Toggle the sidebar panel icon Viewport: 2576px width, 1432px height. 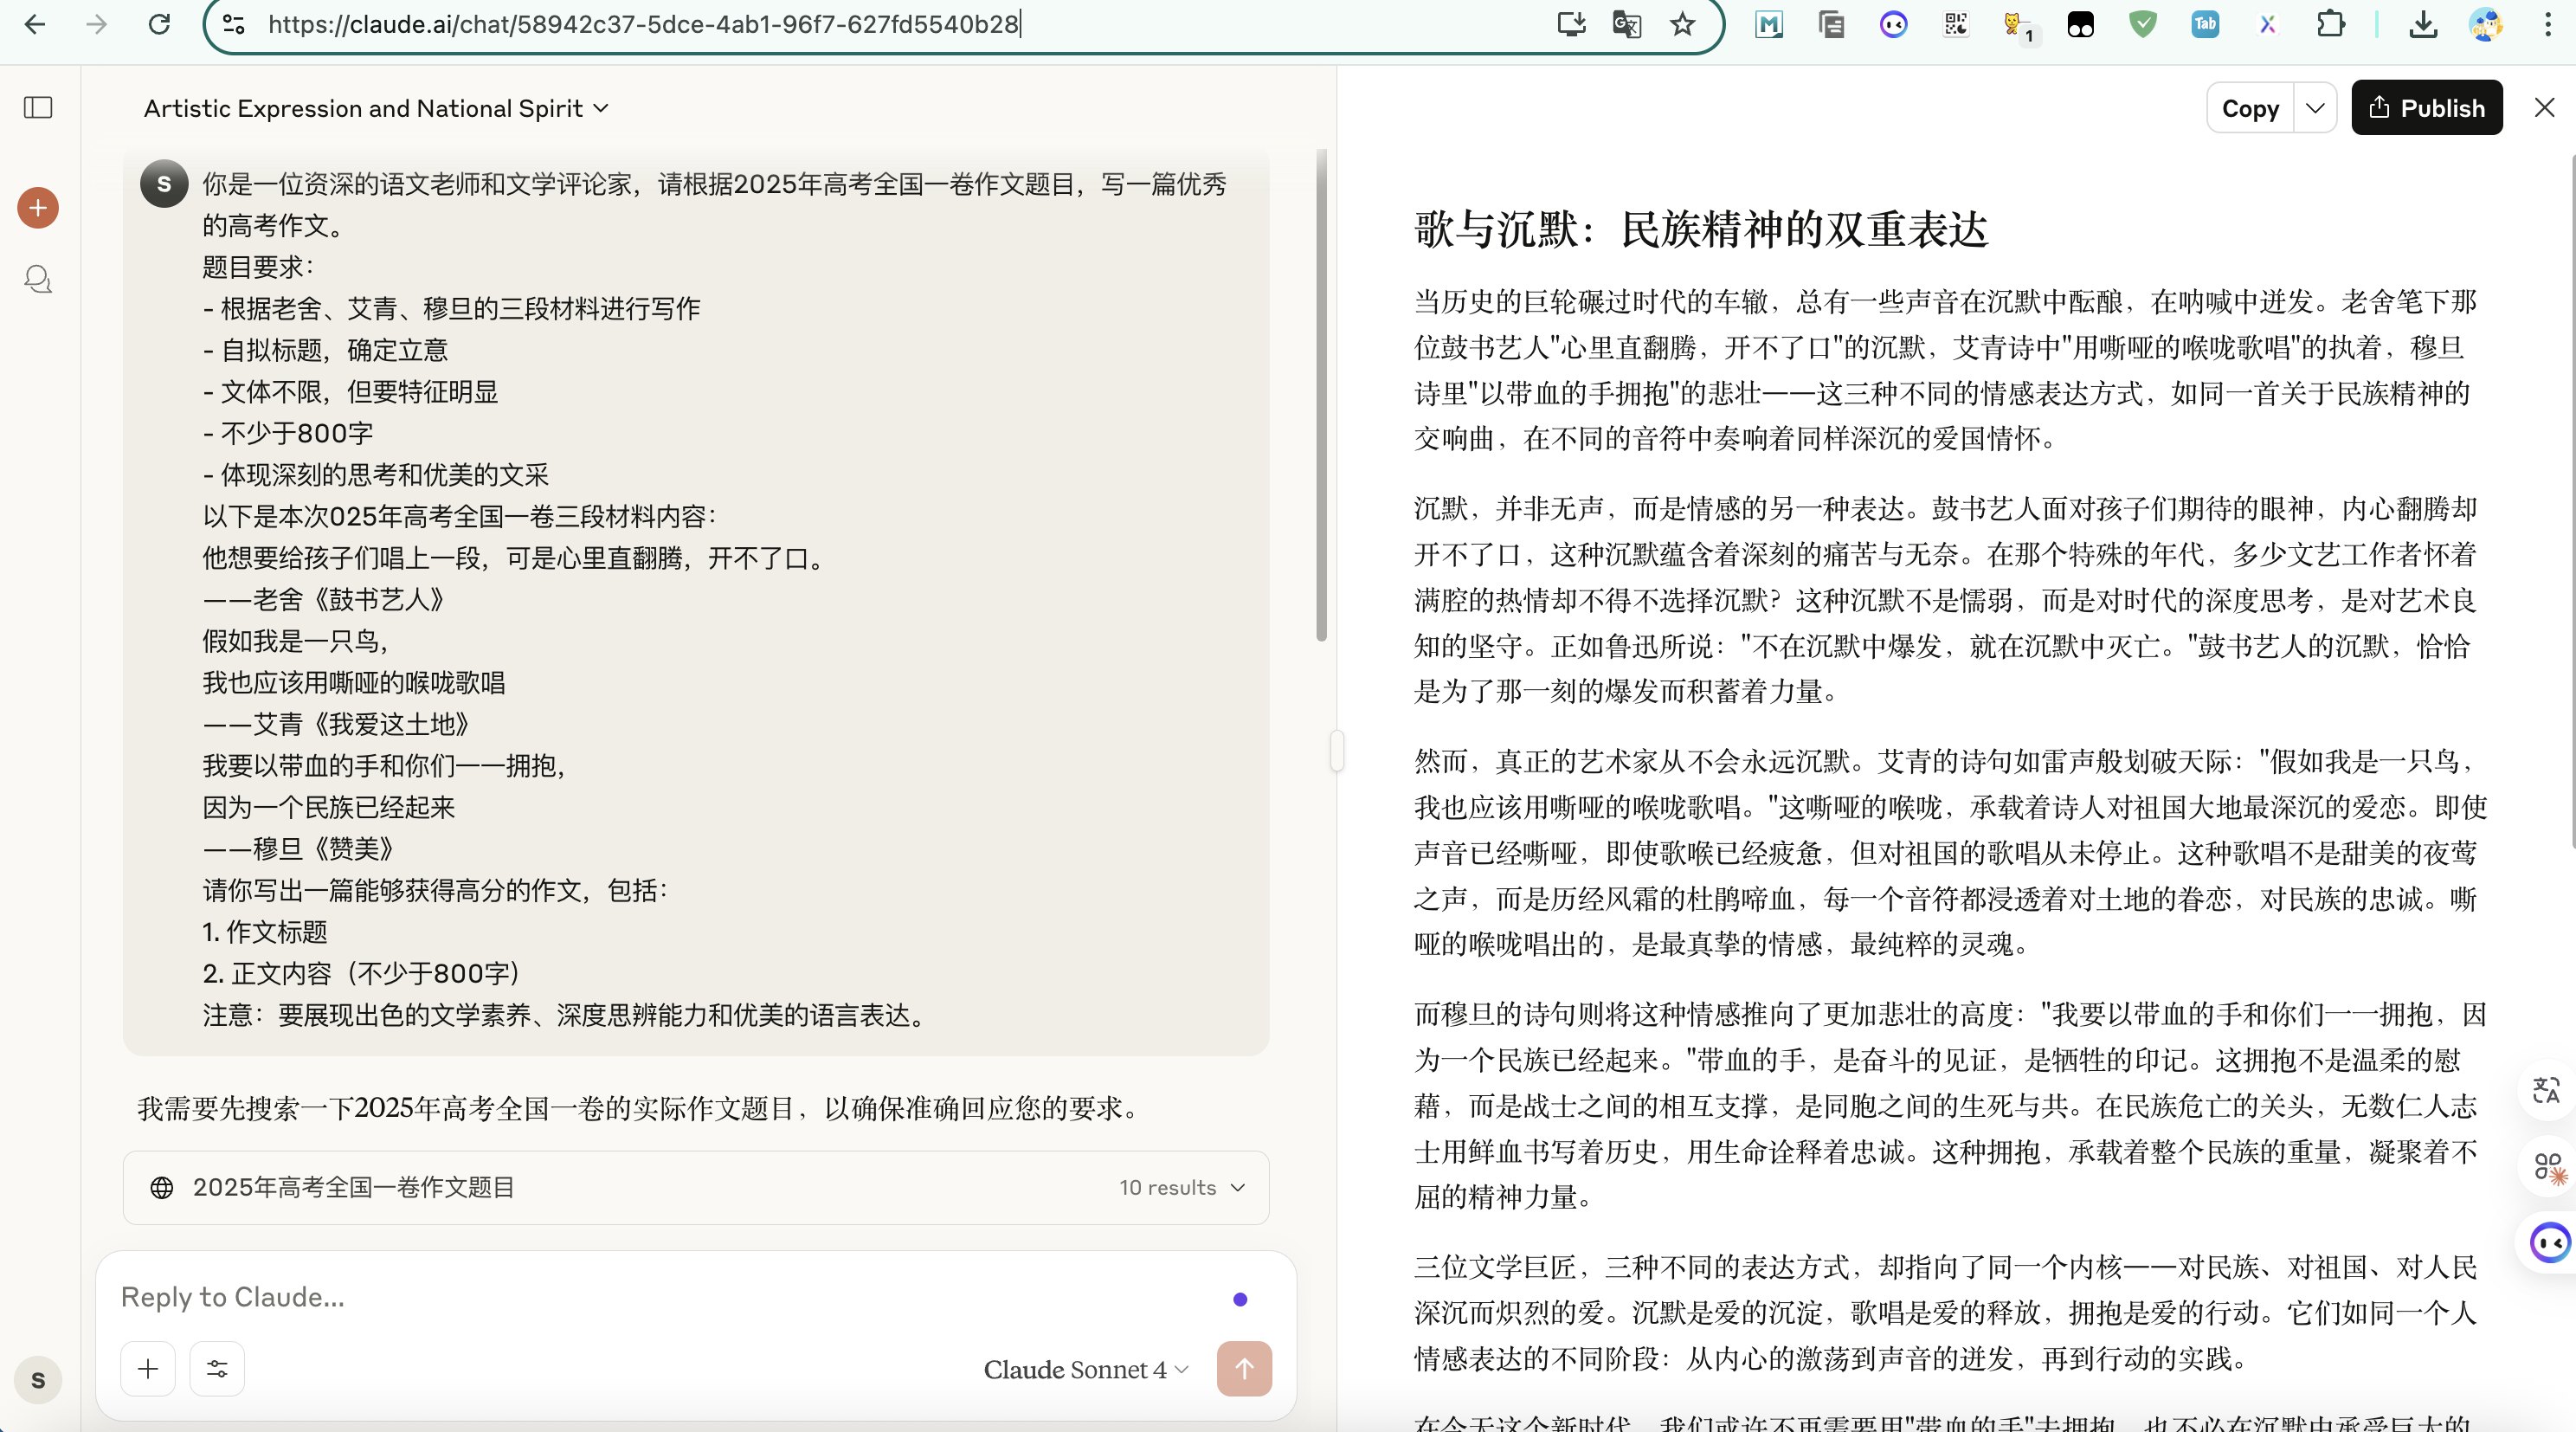(x=38, y=107)
